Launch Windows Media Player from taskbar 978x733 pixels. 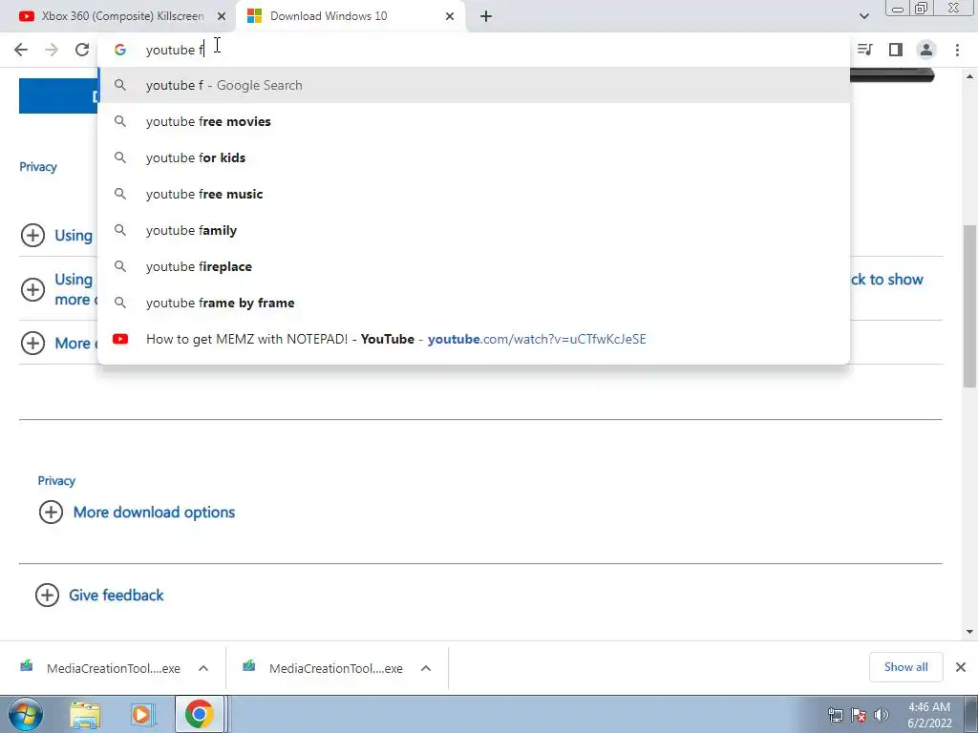[x=141, y=715]
